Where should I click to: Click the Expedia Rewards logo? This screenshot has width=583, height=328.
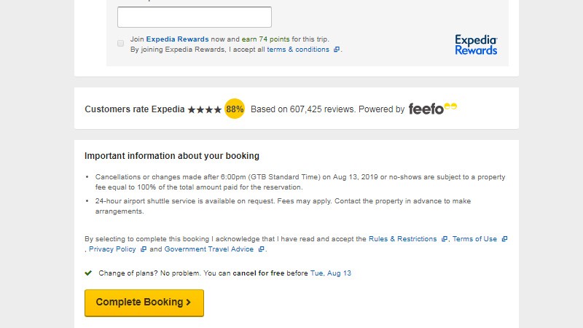pyautogui.click(x=476, y=44)
